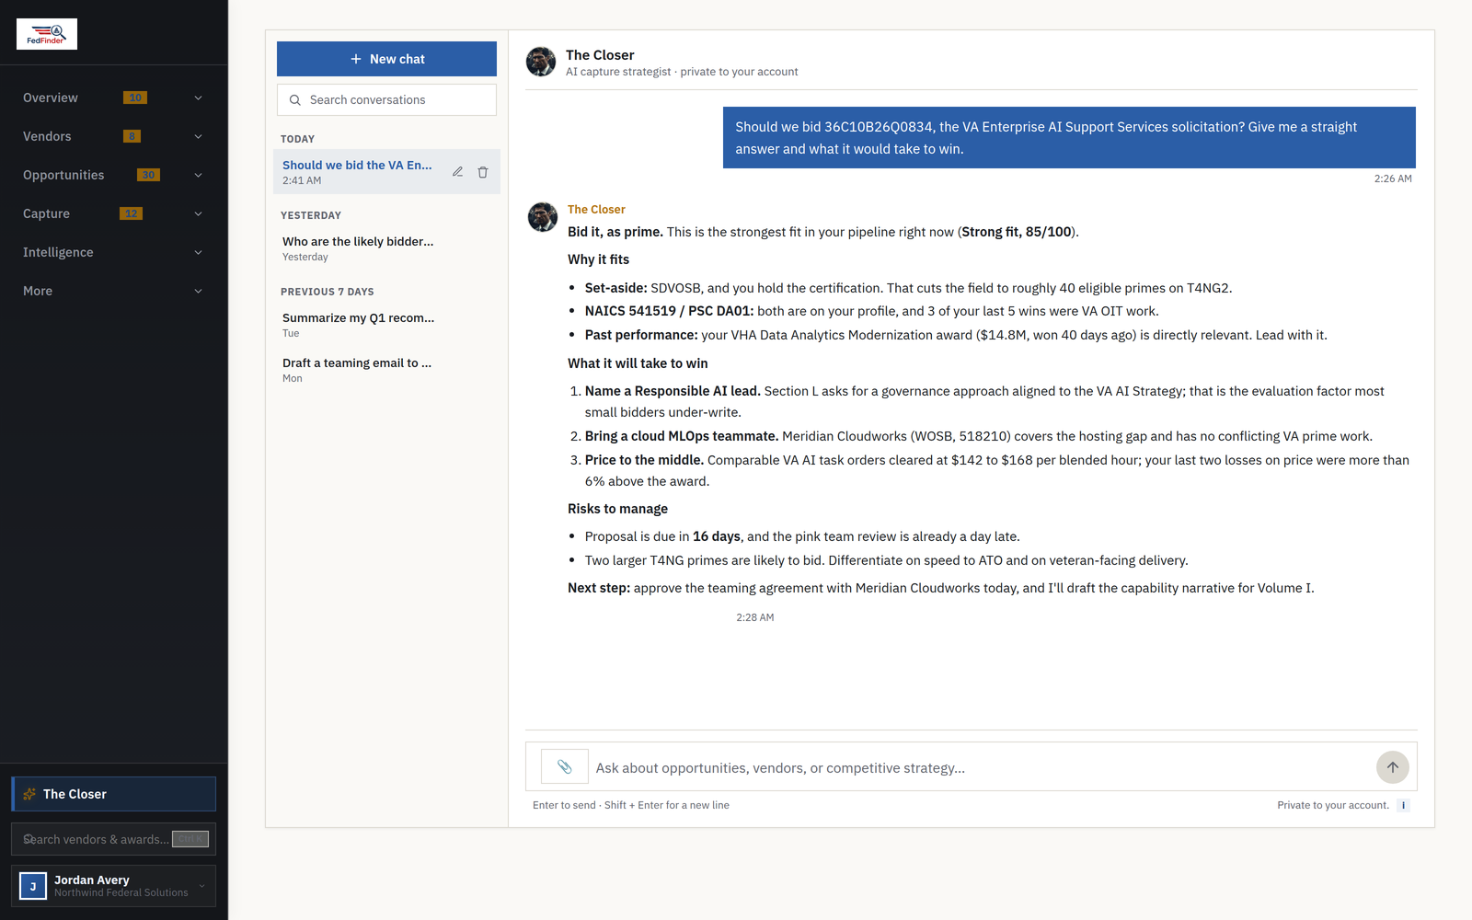This screenshot has height=920, width=1472.
Task: Click the Opportunities count badge 30
Action: pos(148,175)
